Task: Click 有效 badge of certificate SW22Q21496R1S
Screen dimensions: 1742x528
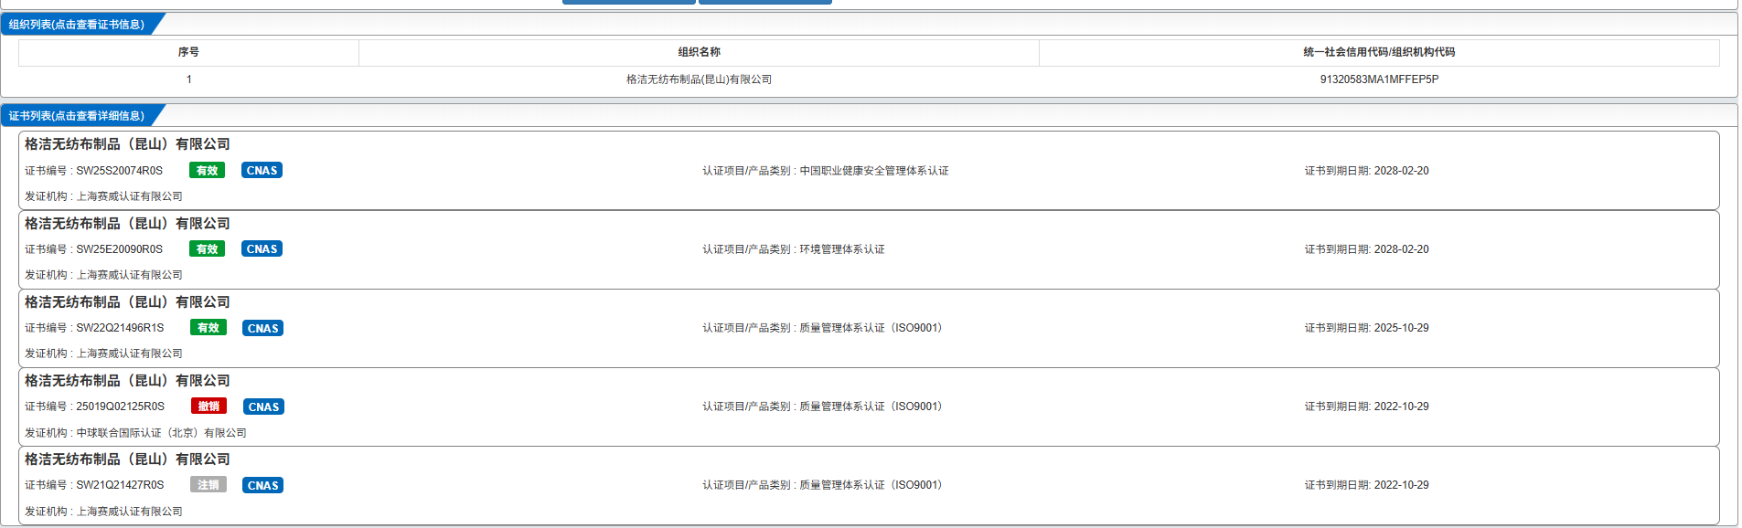Action: [208, 328]
